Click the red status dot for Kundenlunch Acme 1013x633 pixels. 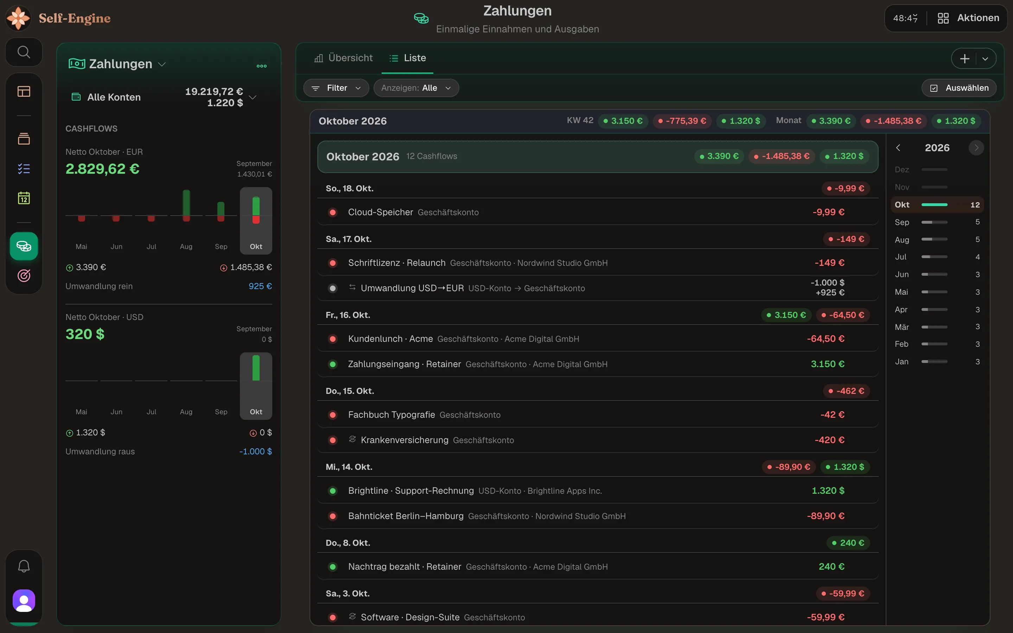(x=333, y=339)
